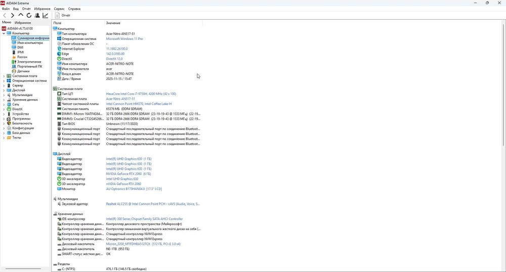This screenshot has height=272, width=506.
Task: Switch to the Меню sidebar tab
Action: point(7,23)
